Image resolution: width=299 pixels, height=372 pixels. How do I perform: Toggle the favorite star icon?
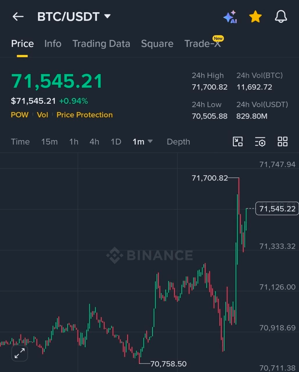[x=255, y=17]
